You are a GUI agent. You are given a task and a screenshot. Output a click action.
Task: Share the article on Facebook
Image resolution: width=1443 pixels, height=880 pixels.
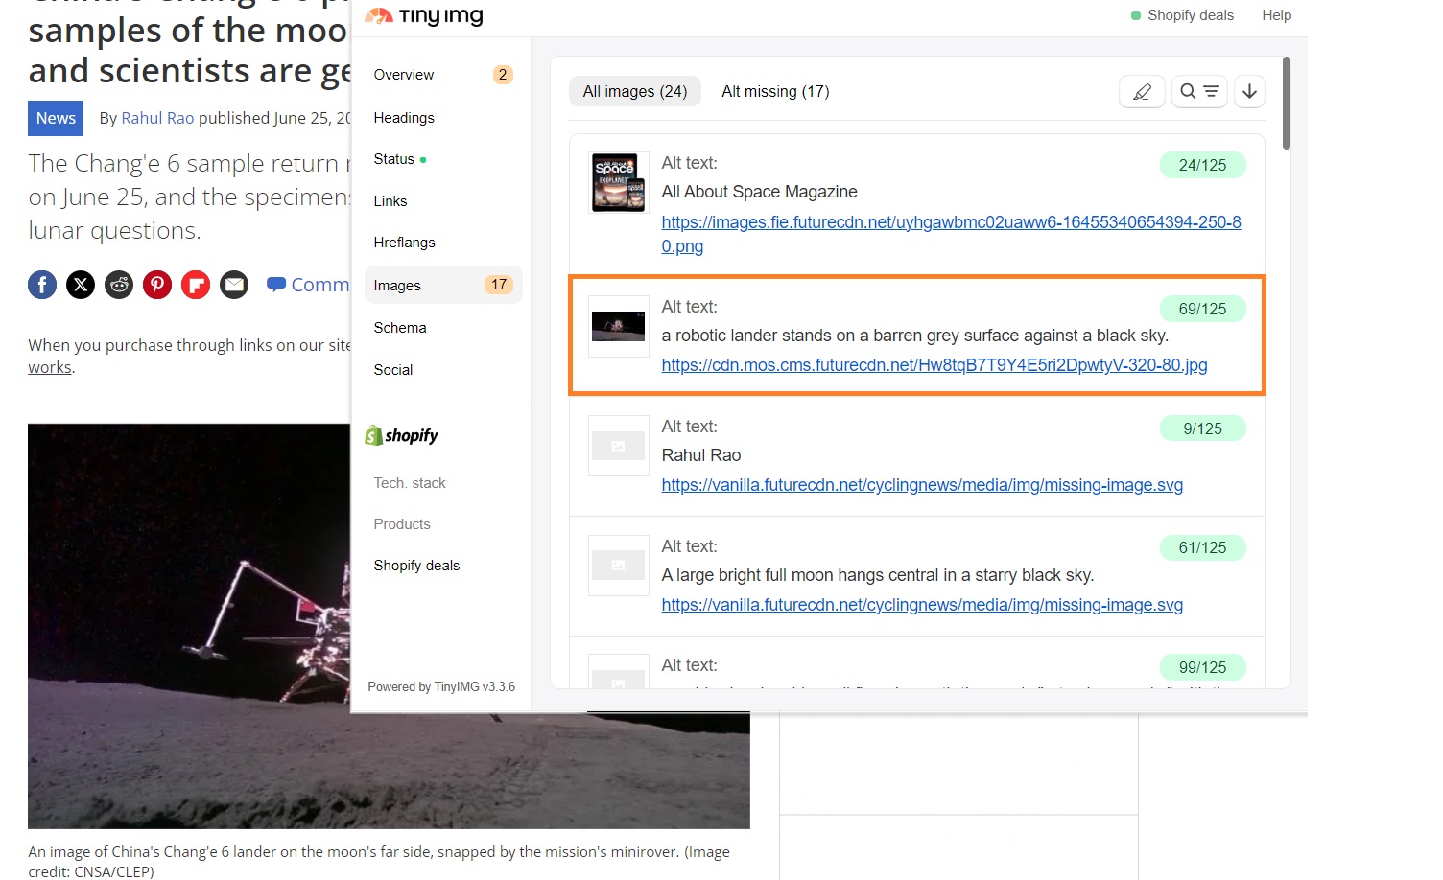click(42, 284)
